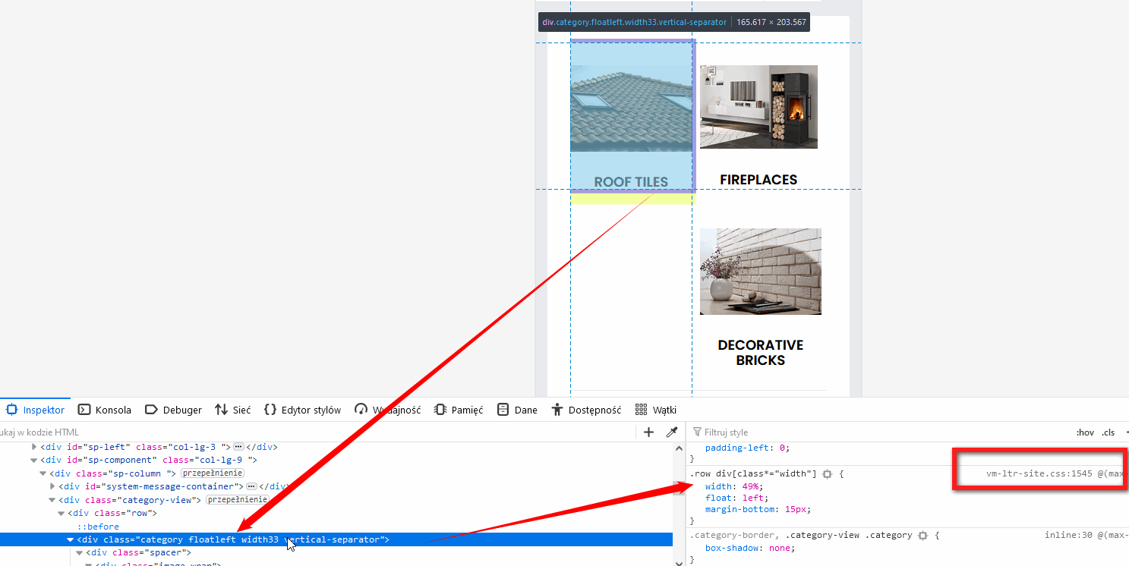Highlight elements matching .row div[class*="width"] selector
Viewport: 1129px width, 566px height.
827,474
